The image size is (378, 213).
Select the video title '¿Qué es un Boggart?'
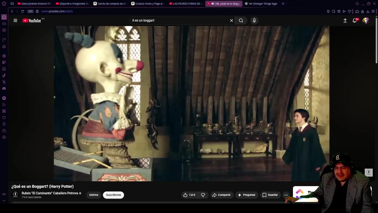click(43, 186)
